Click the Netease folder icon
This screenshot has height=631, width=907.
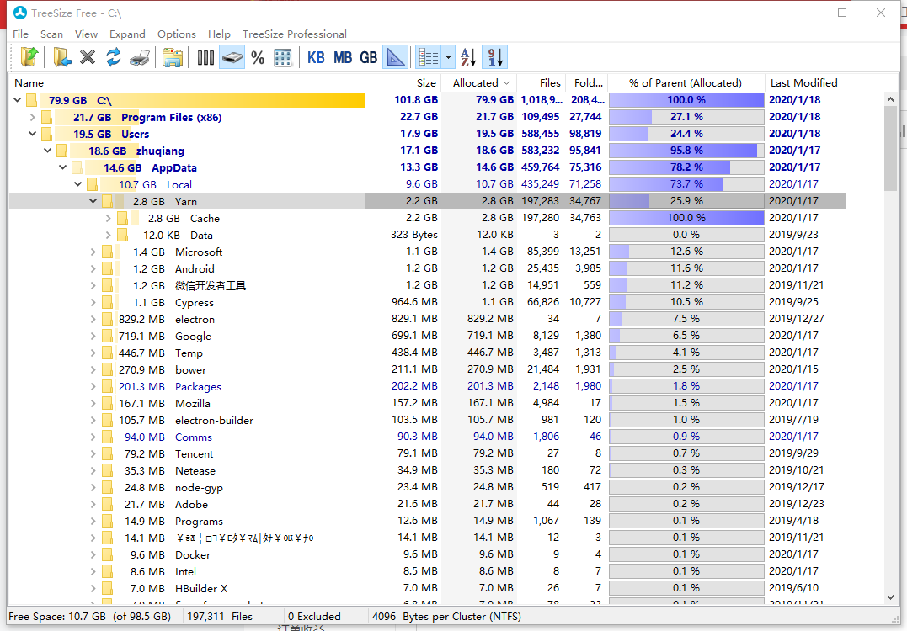click(107, 470)
